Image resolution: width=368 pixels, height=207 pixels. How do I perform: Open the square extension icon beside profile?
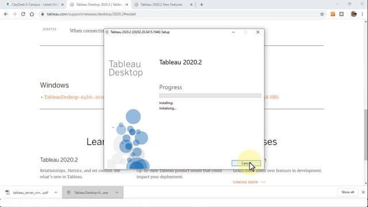pos(342,14)
